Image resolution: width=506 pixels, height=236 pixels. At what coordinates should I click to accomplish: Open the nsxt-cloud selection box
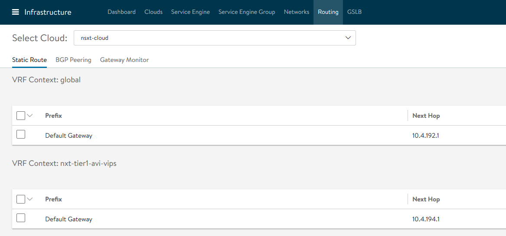214,38
